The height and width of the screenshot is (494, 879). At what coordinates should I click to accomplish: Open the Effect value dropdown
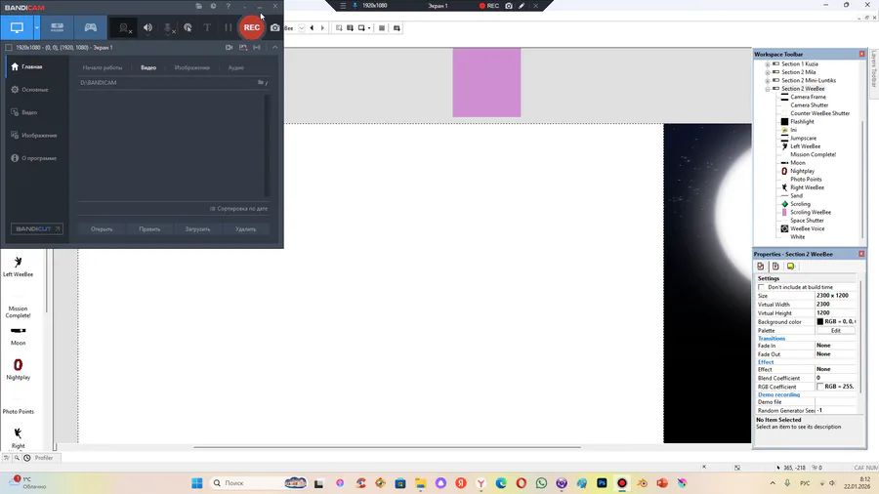tap(835, 370)
